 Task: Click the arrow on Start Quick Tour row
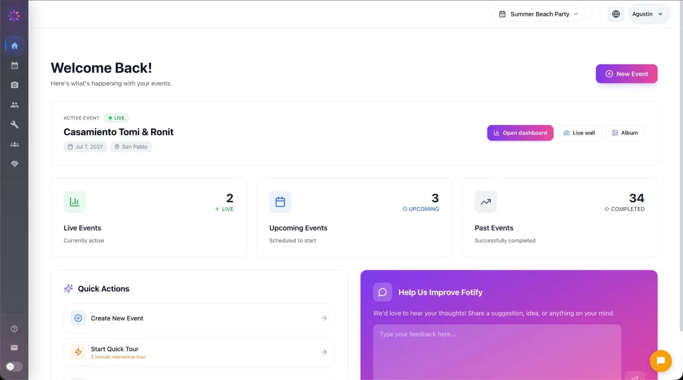coord(324,352)
